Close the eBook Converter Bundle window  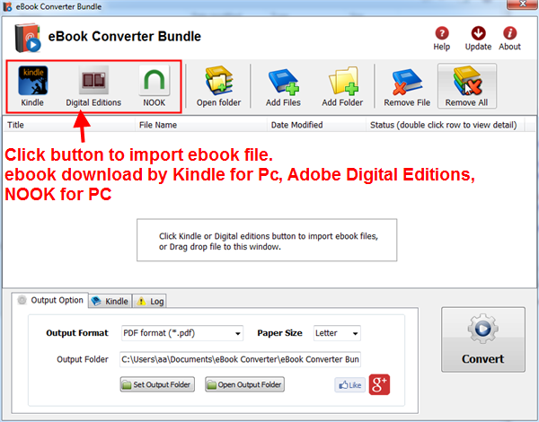pos(523,4)
